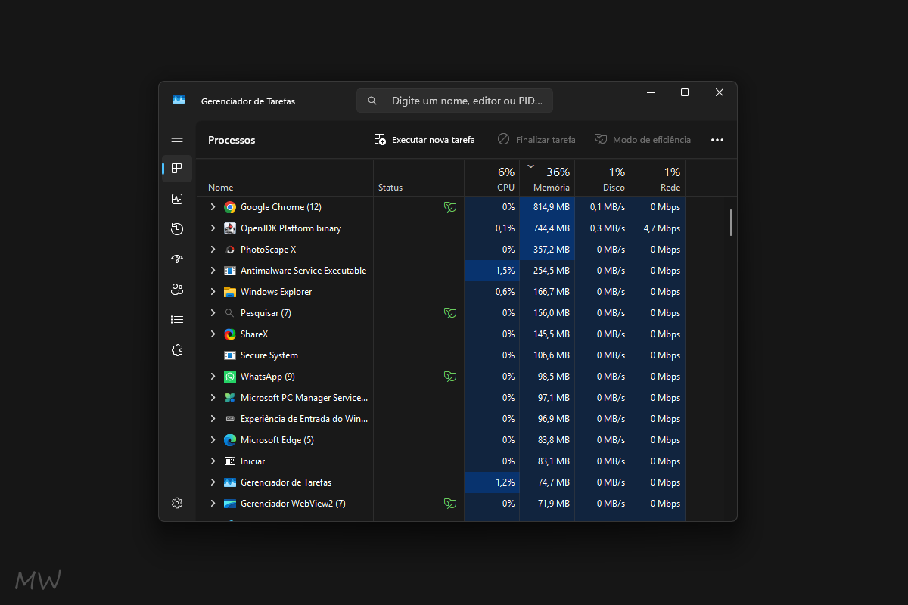
Task: Click the 1,5% CPU cell
Action: point(492,271)
